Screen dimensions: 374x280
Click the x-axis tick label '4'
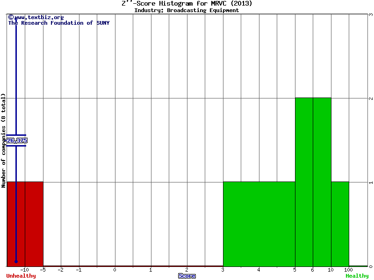click(259, 270)
